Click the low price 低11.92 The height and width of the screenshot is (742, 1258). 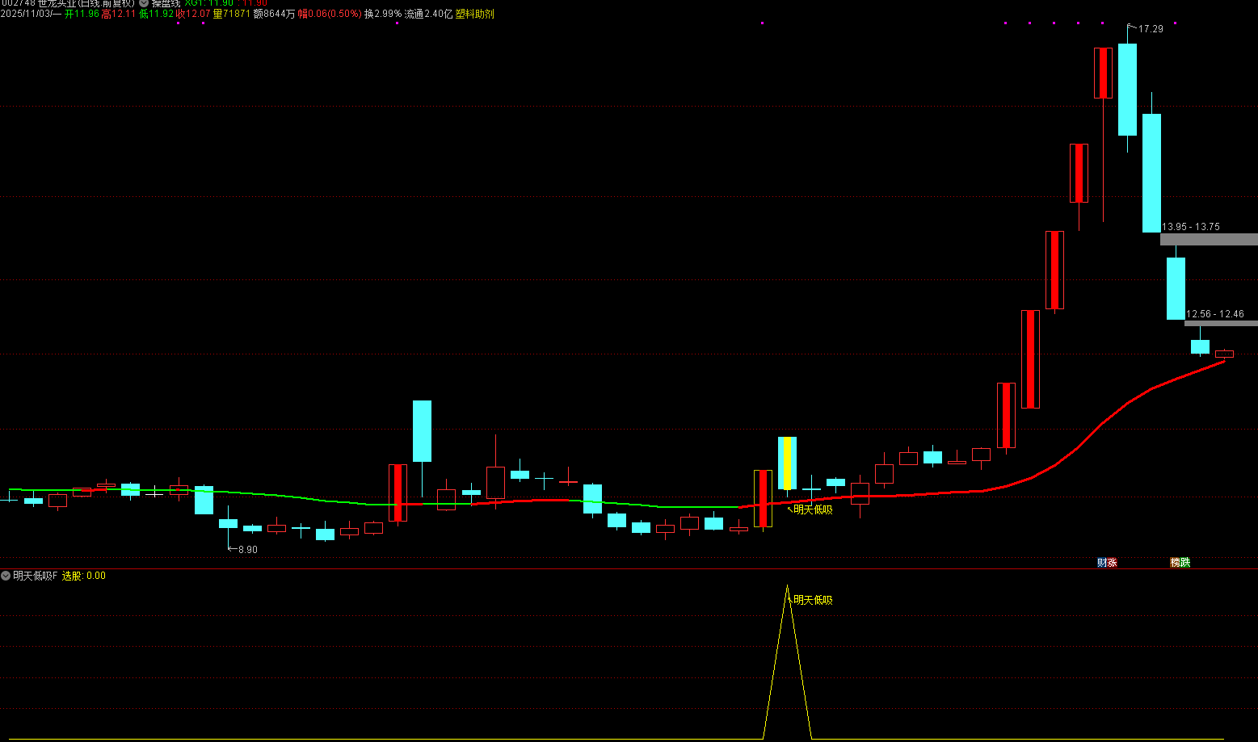click(156, 14)
